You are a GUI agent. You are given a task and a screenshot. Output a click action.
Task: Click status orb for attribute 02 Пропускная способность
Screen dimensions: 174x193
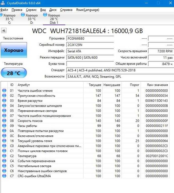pos(4,95)
